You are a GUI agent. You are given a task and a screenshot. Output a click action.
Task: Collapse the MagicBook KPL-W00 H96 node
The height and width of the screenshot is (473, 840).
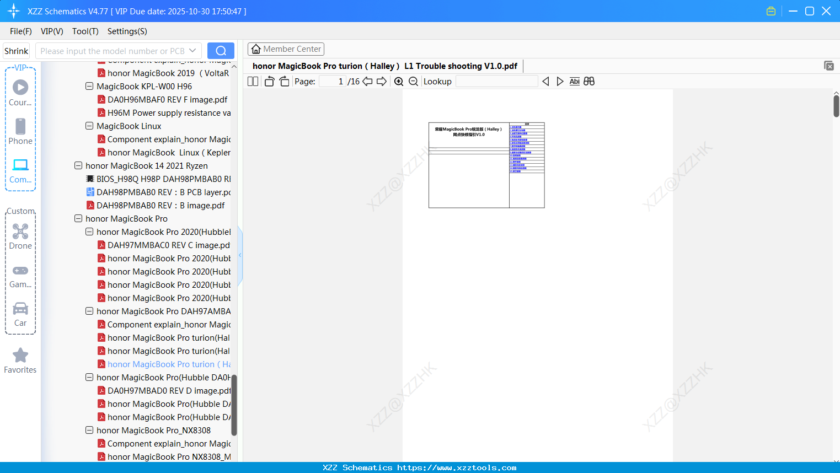tap(89, 87)
